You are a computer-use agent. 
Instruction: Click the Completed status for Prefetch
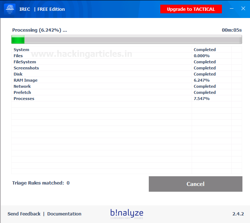[205, 92]
